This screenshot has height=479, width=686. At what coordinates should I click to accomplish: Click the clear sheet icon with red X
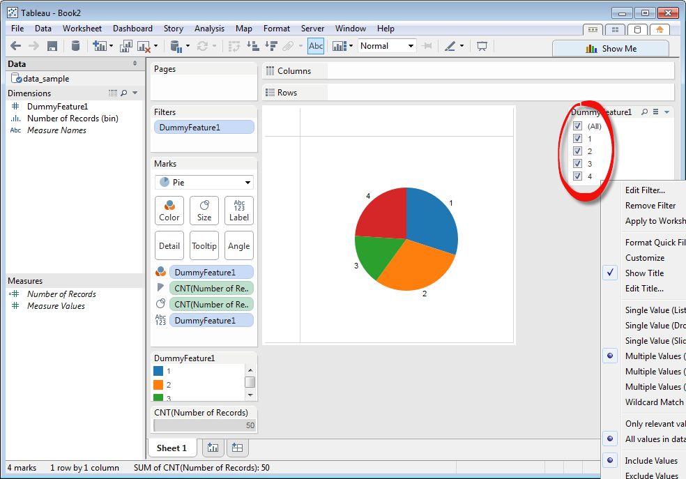pos(144,47)
